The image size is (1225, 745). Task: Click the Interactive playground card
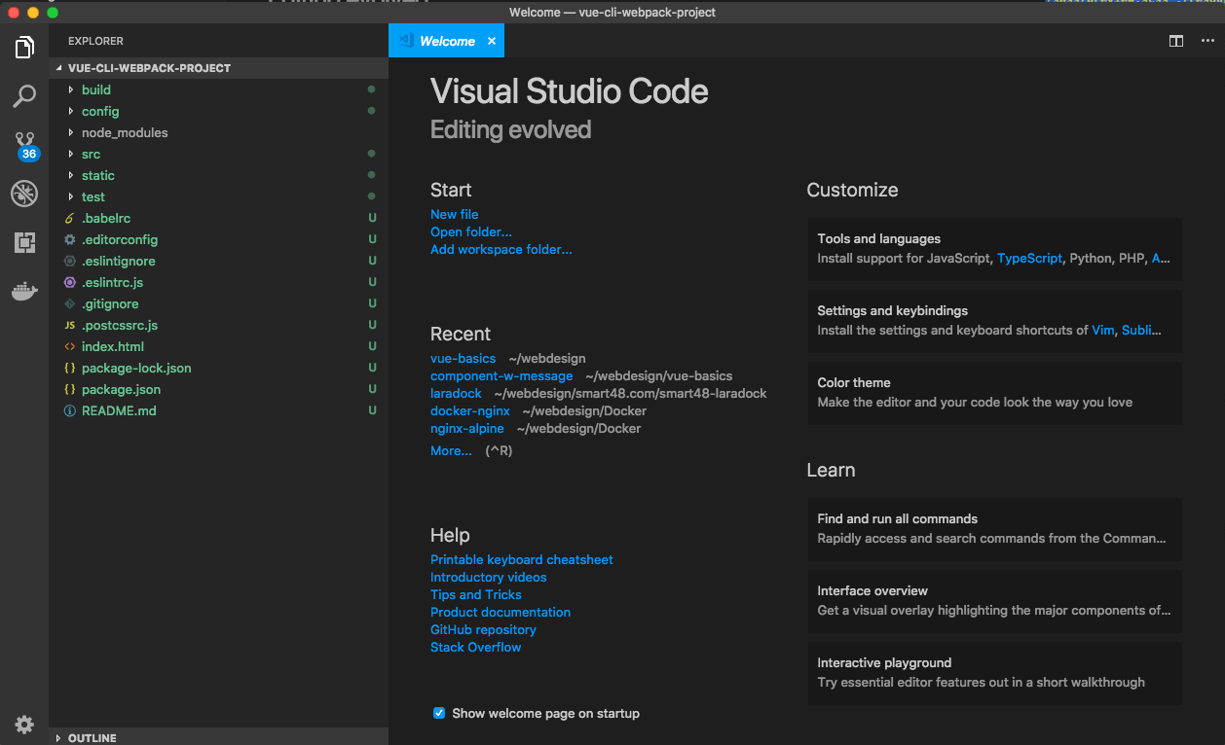tap(995, 673)
